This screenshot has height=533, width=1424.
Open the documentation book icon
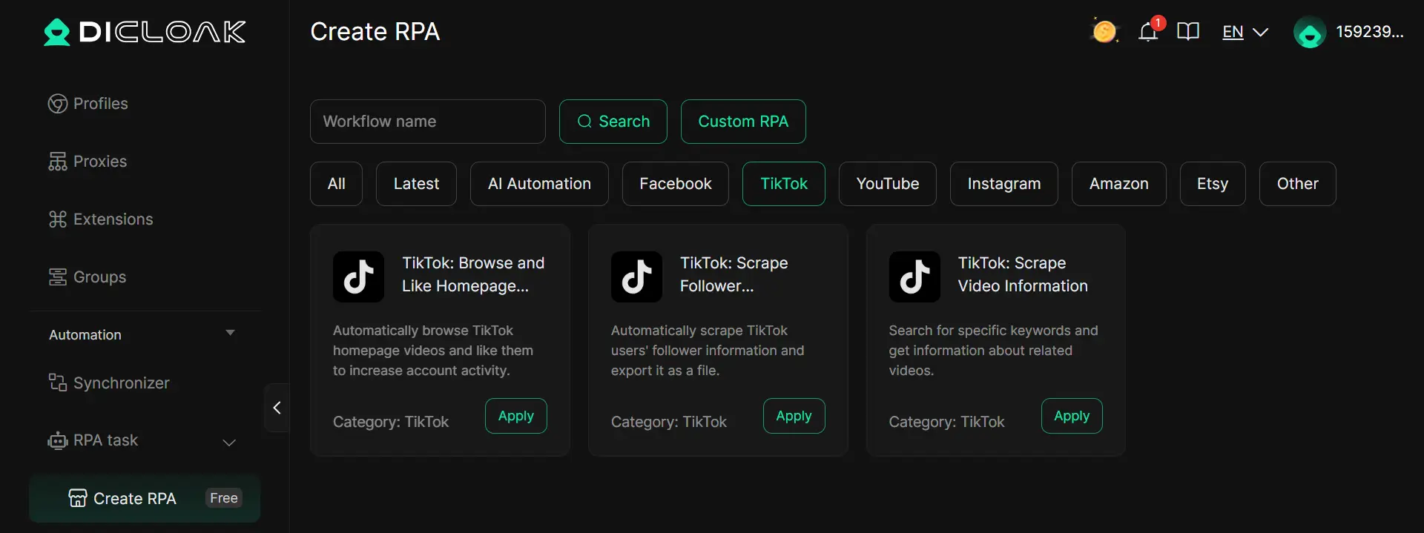[1187, 32]
